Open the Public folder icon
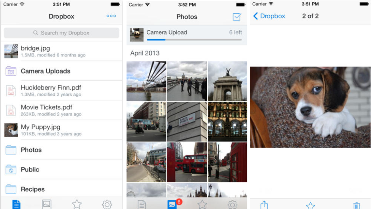The width and height of the screenshot is (371, 209). (11, 169)
